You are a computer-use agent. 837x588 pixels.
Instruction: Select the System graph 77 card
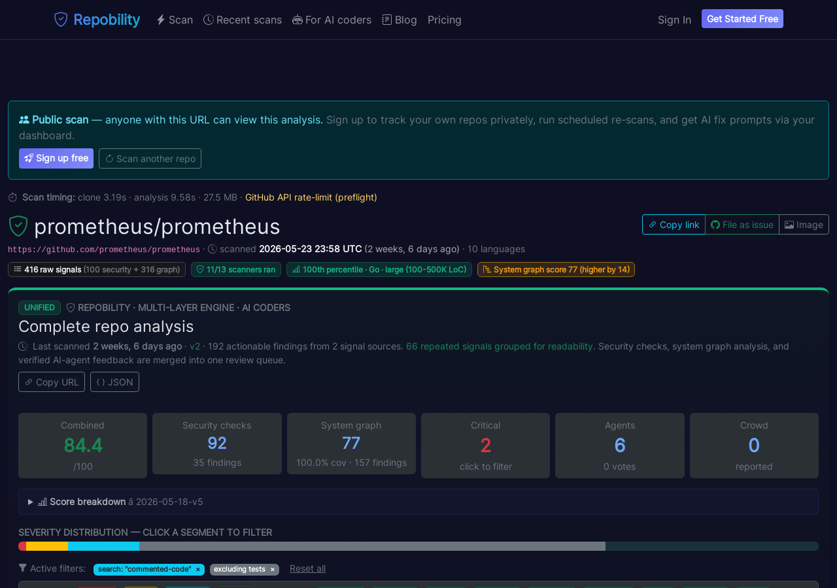pyautogui.click(x=351, y=444)
